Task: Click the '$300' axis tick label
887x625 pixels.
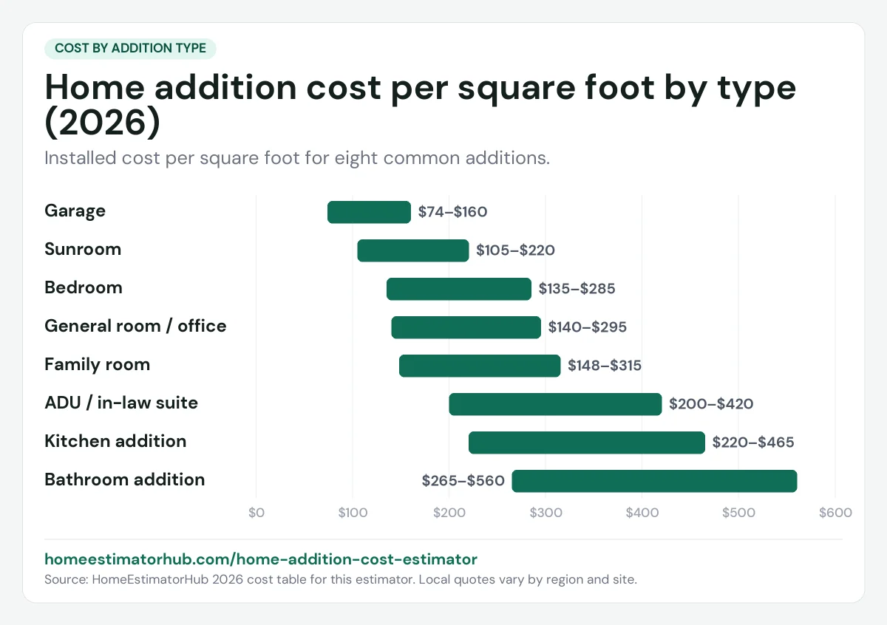Action: click(546, 513)
